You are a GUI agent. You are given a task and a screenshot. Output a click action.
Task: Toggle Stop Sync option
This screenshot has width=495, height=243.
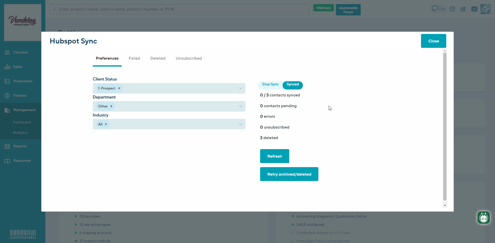(x=270, y=84)
